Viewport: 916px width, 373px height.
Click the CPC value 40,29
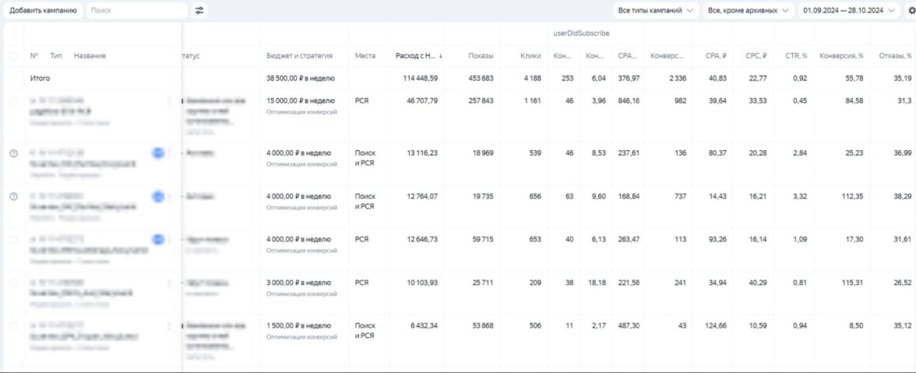click(758, 283)
